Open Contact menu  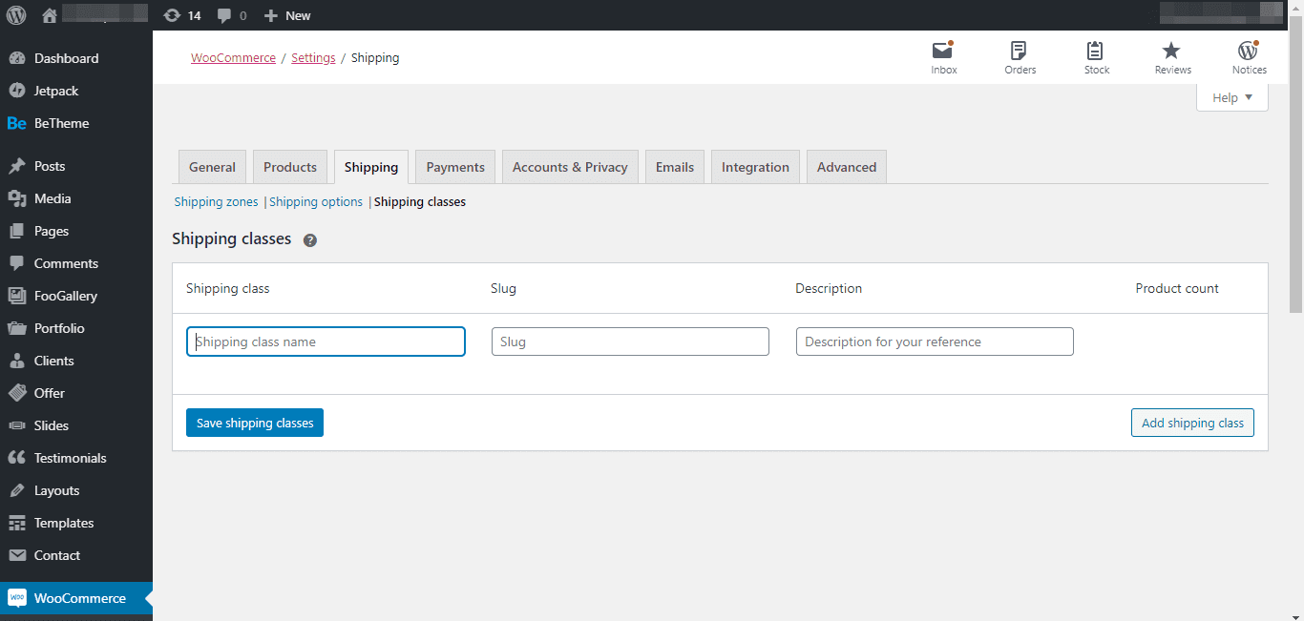click(76, 555)
